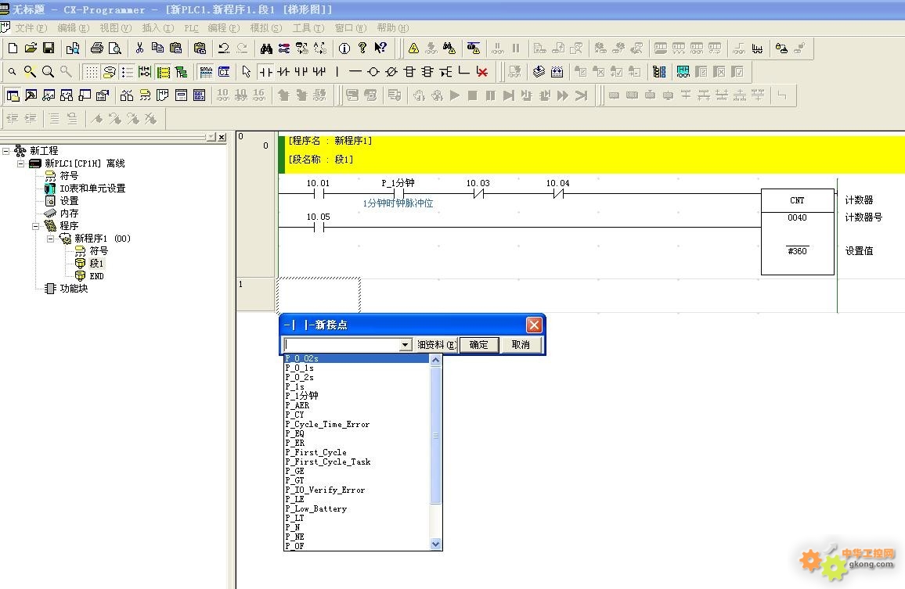Activate the context help pointer icon

[380, 48]
